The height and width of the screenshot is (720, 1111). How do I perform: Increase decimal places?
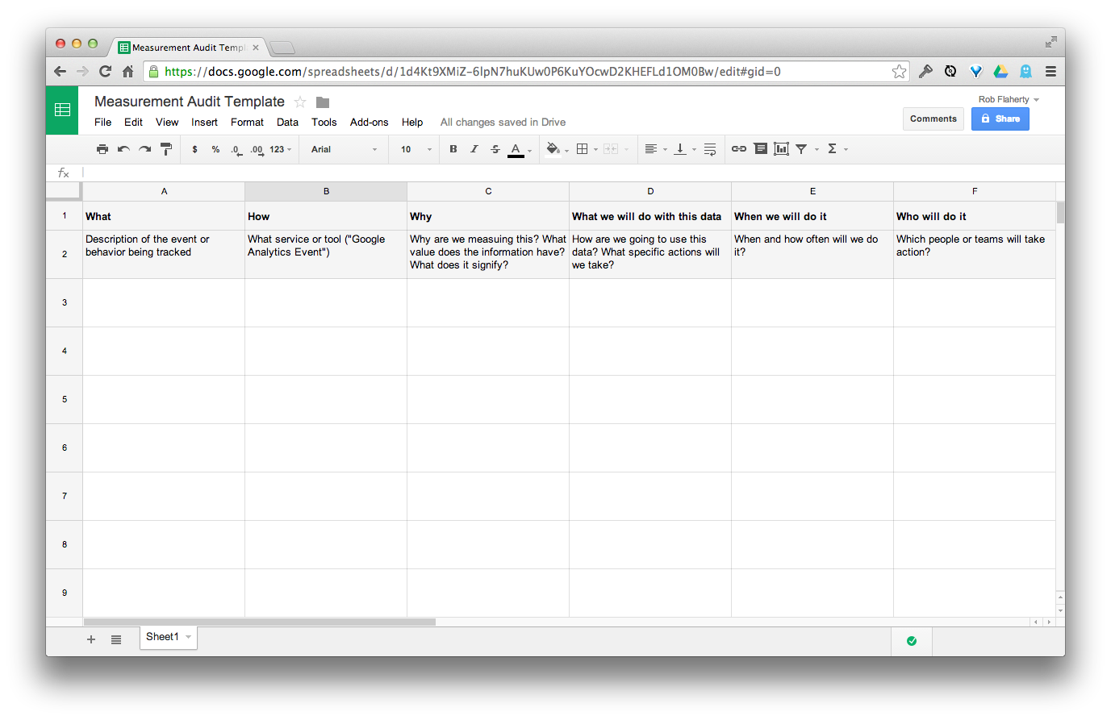tap(257, 150)
